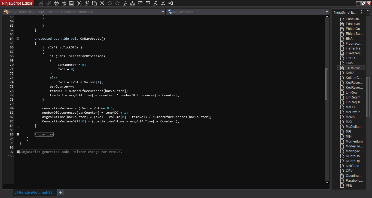The image size is (372, 198).
Task: Open the NinjaScript Explorer panel title
Action: [346, 13]
